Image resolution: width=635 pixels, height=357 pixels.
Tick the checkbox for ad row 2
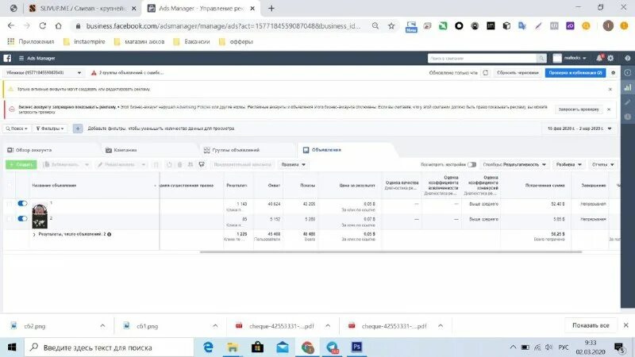point(10,219)
